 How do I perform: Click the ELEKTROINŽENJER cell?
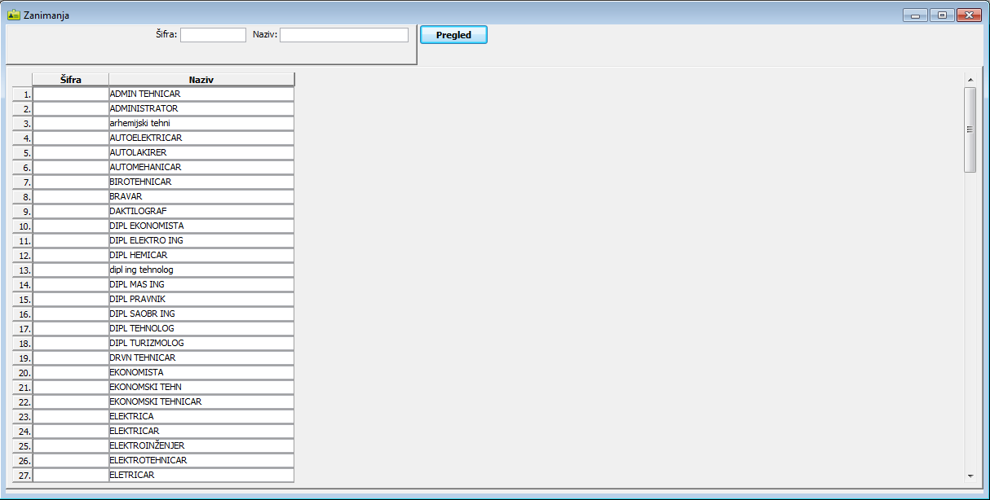pyautogui.click(x=201, y=446)
